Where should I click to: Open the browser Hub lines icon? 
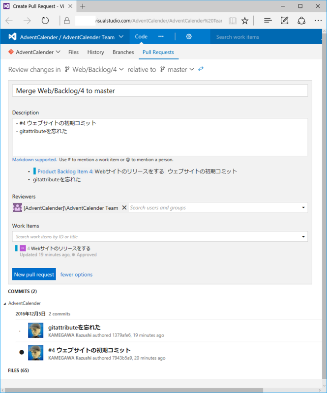coord(268,21)
